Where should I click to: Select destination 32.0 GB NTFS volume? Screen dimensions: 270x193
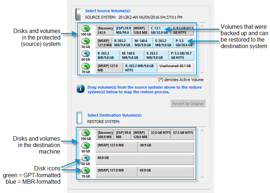[x=160, y=135]
